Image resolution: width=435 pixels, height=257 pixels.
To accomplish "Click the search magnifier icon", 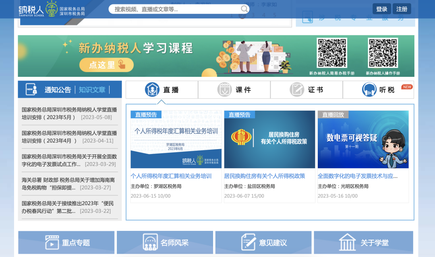I will (x=244, y=9).
